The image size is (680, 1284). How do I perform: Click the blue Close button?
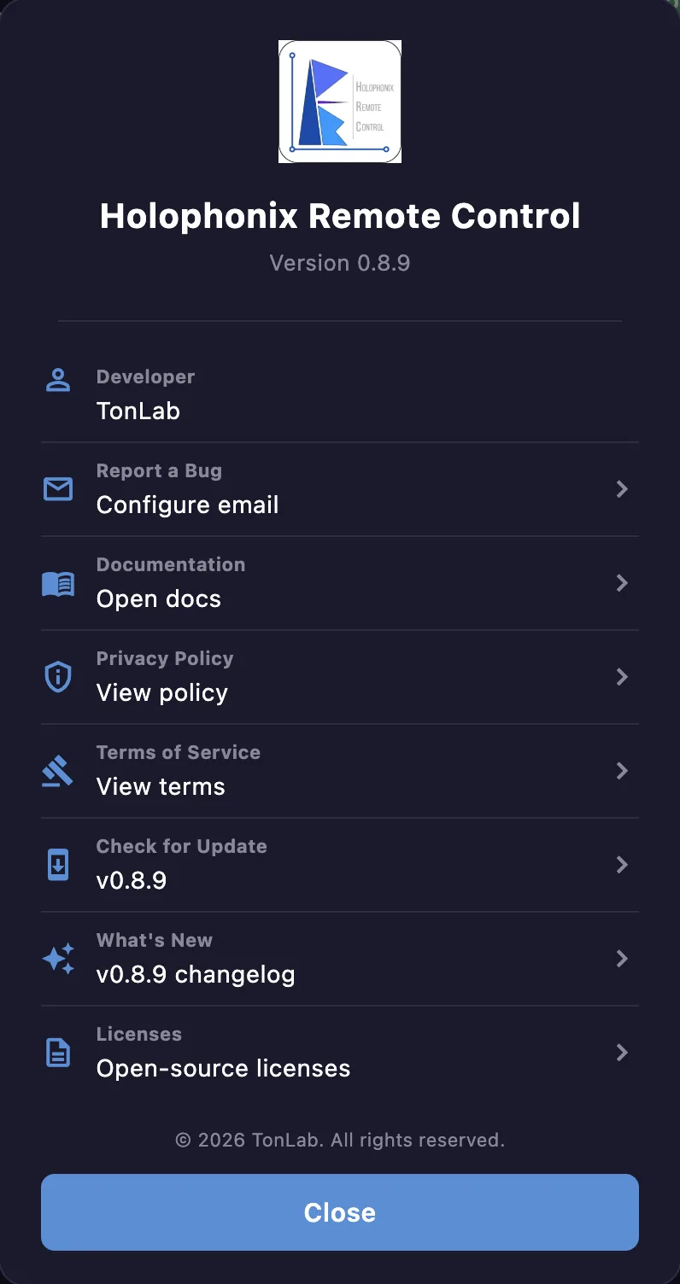(x=340, y=1212)
